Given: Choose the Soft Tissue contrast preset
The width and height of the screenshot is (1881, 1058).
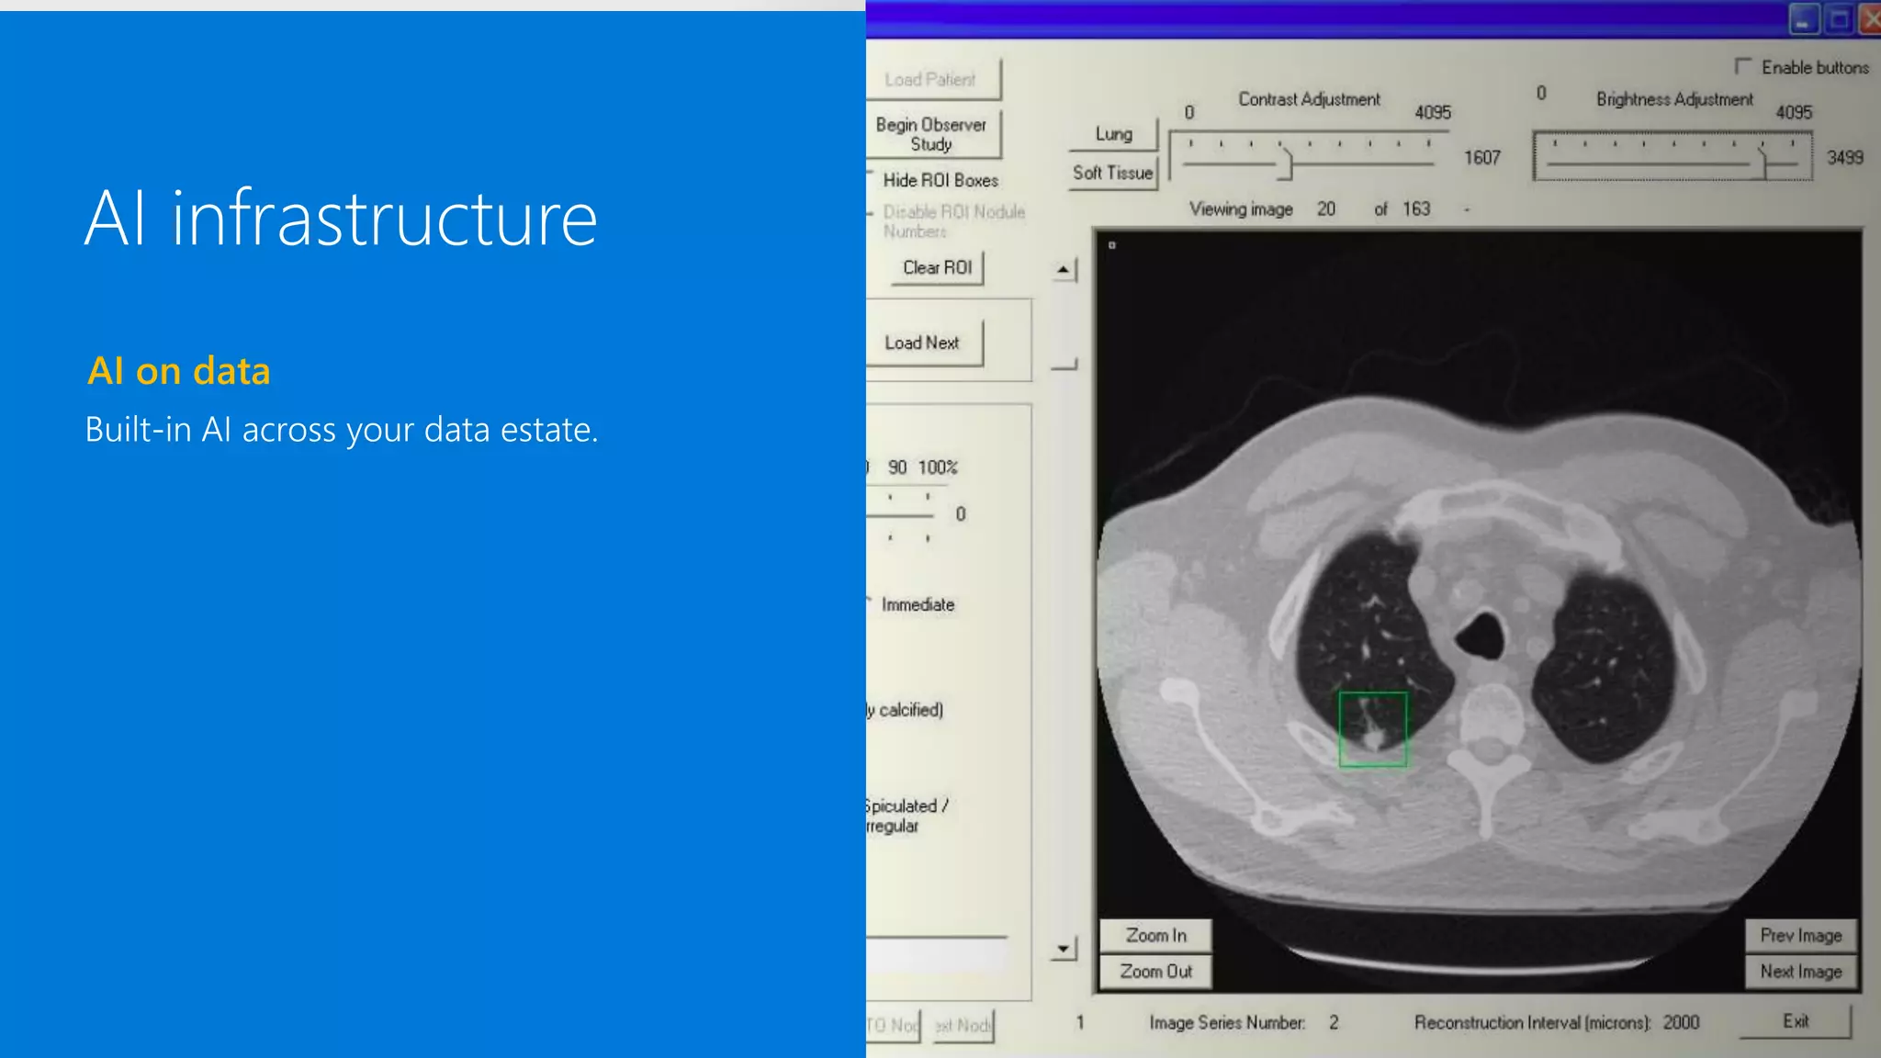Looking at the screenshot, I should coord(1112,173).
